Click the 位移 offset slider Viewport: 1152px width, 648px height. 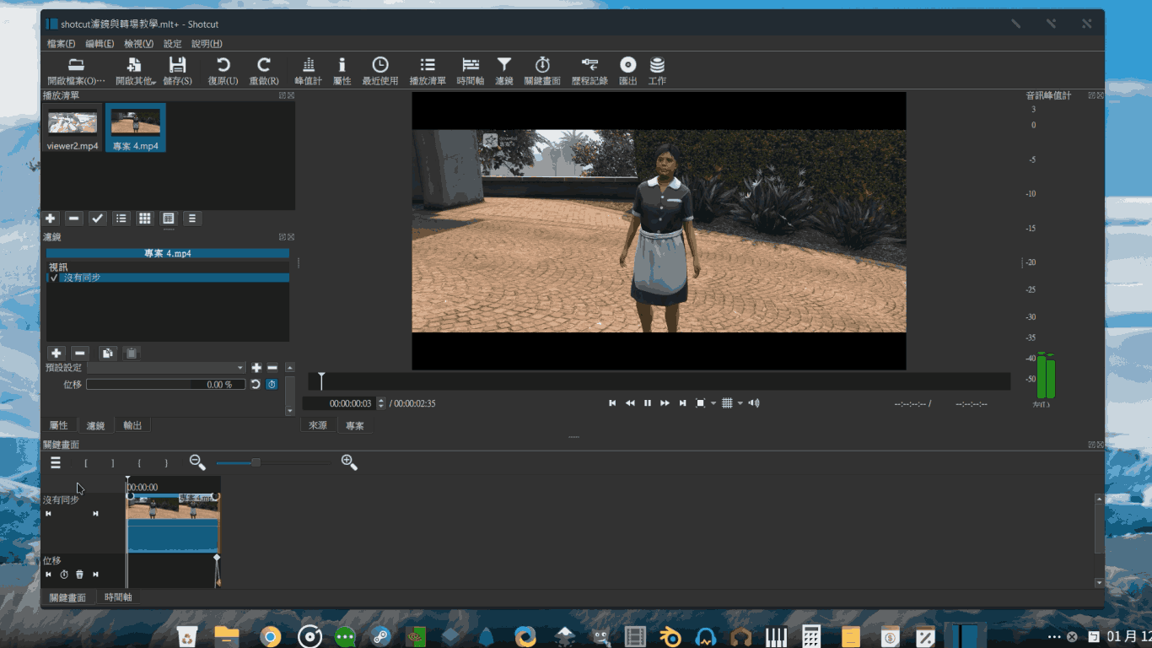(165, 384)
